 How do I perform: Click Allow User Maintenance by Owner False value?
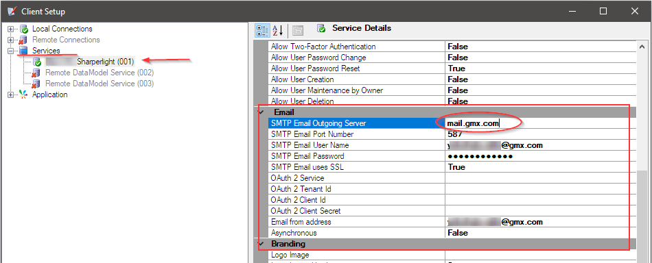[x=541, y=90]
